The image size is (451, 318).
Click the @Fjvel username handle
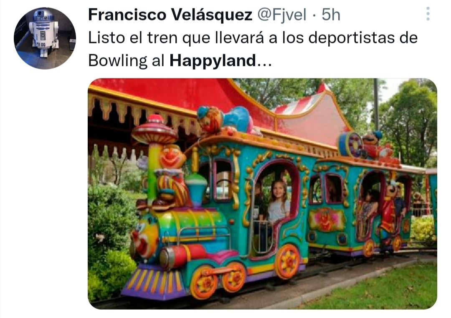[x=281, y=15]
